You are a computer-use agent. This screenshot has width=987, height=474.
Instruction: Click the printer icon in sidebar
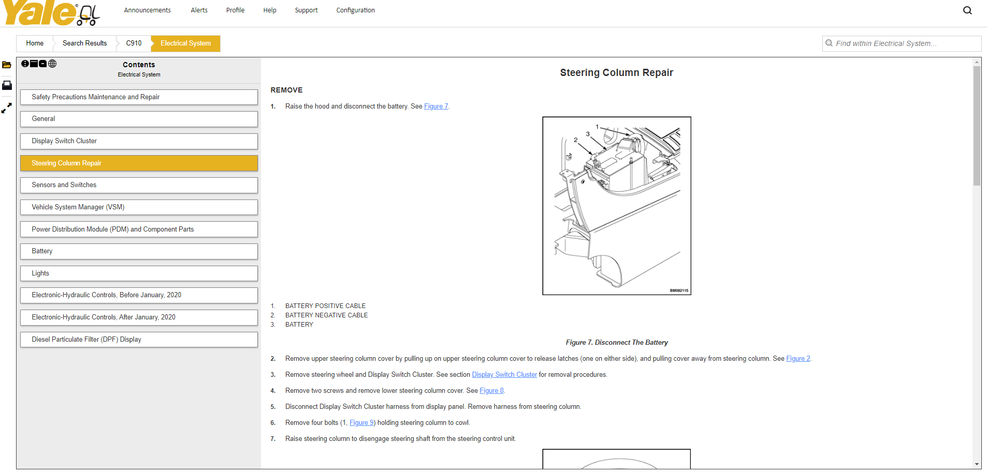7,85
